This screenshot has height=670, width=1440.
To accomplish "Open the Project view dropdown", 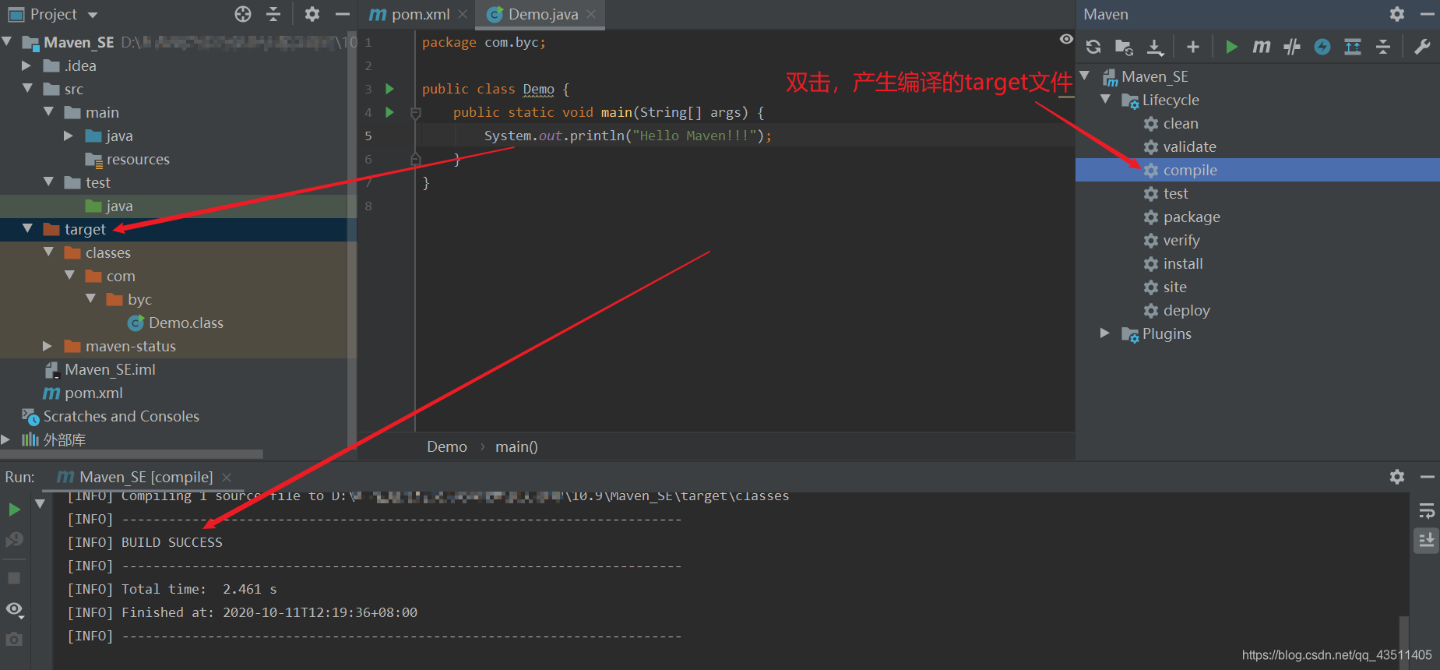I will point(93,15).
